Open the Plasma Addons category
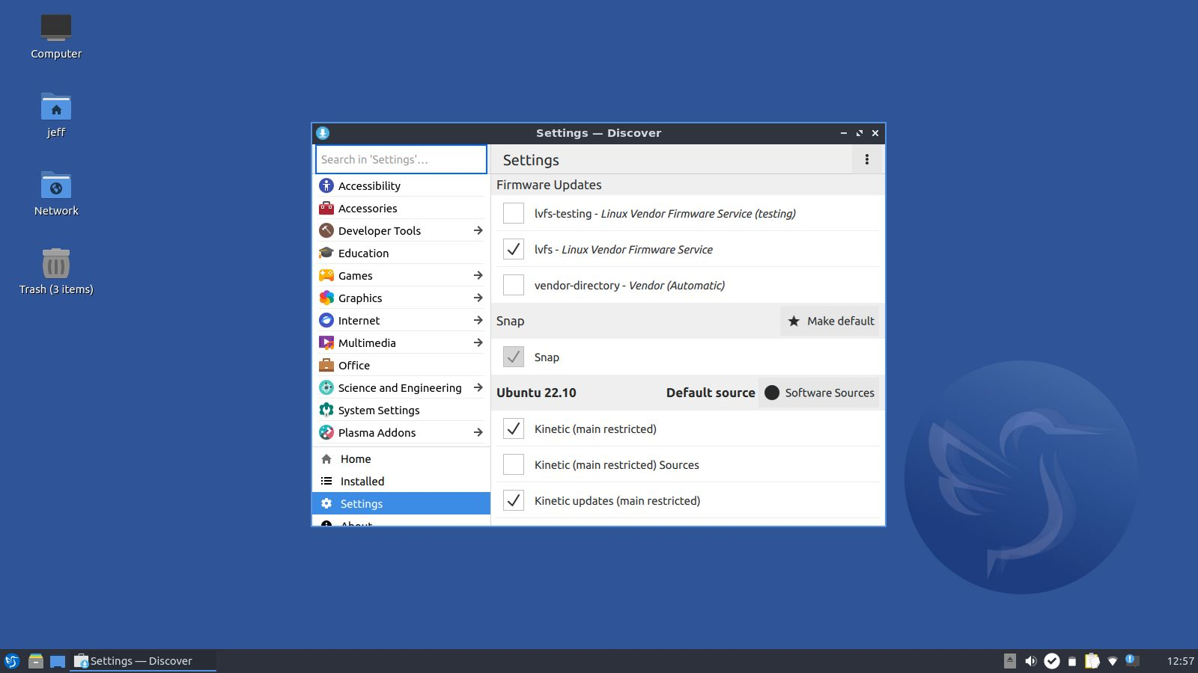Viewport: 1198px width, 673px height. coord(401,432)
